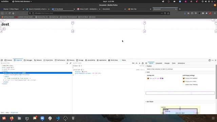This screenshot has height=122, width=217.
Task: Collapse the Flexbox section
Action: [x=146, y=66]
